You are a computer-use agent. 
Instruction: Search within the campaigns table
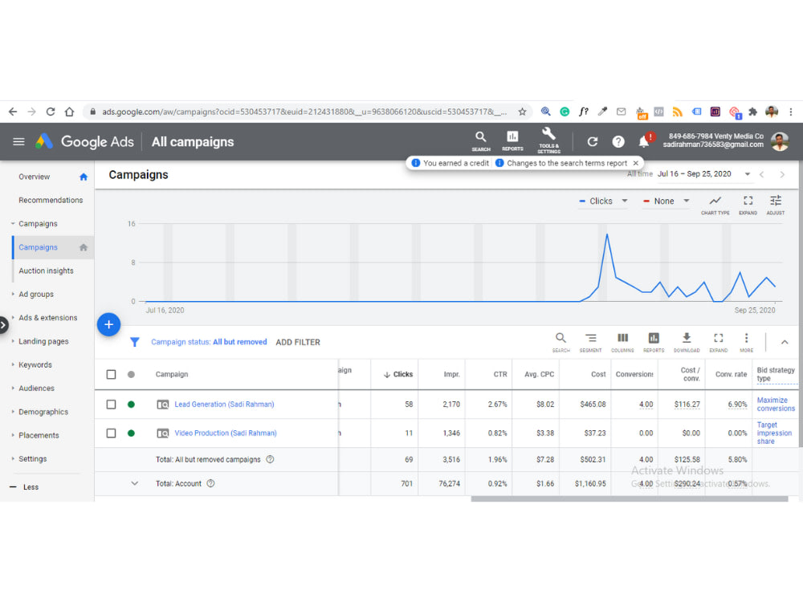[x=560, y=342]
